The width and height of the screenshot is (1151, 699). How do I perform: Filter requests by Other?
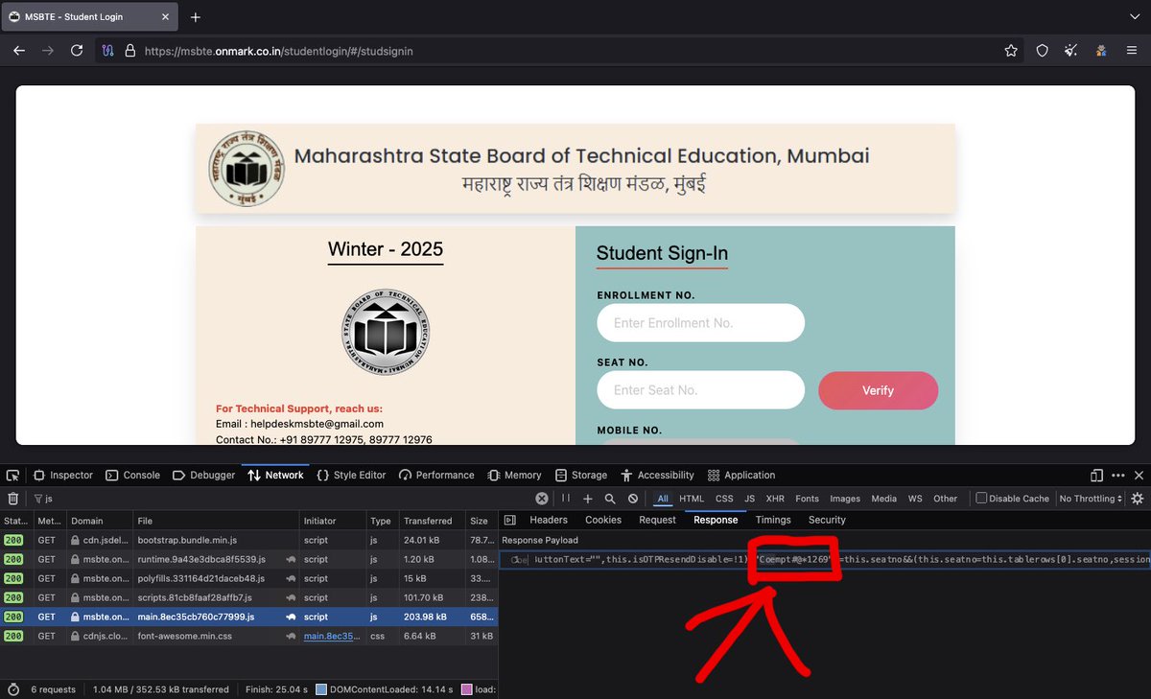click(x=946, y=499)
